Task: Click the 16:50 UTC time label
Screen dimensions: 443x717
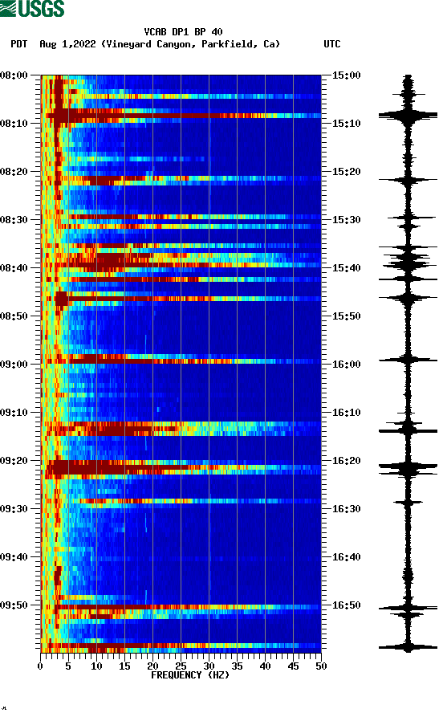Action: pyautogui.click(x=346, y=605)
